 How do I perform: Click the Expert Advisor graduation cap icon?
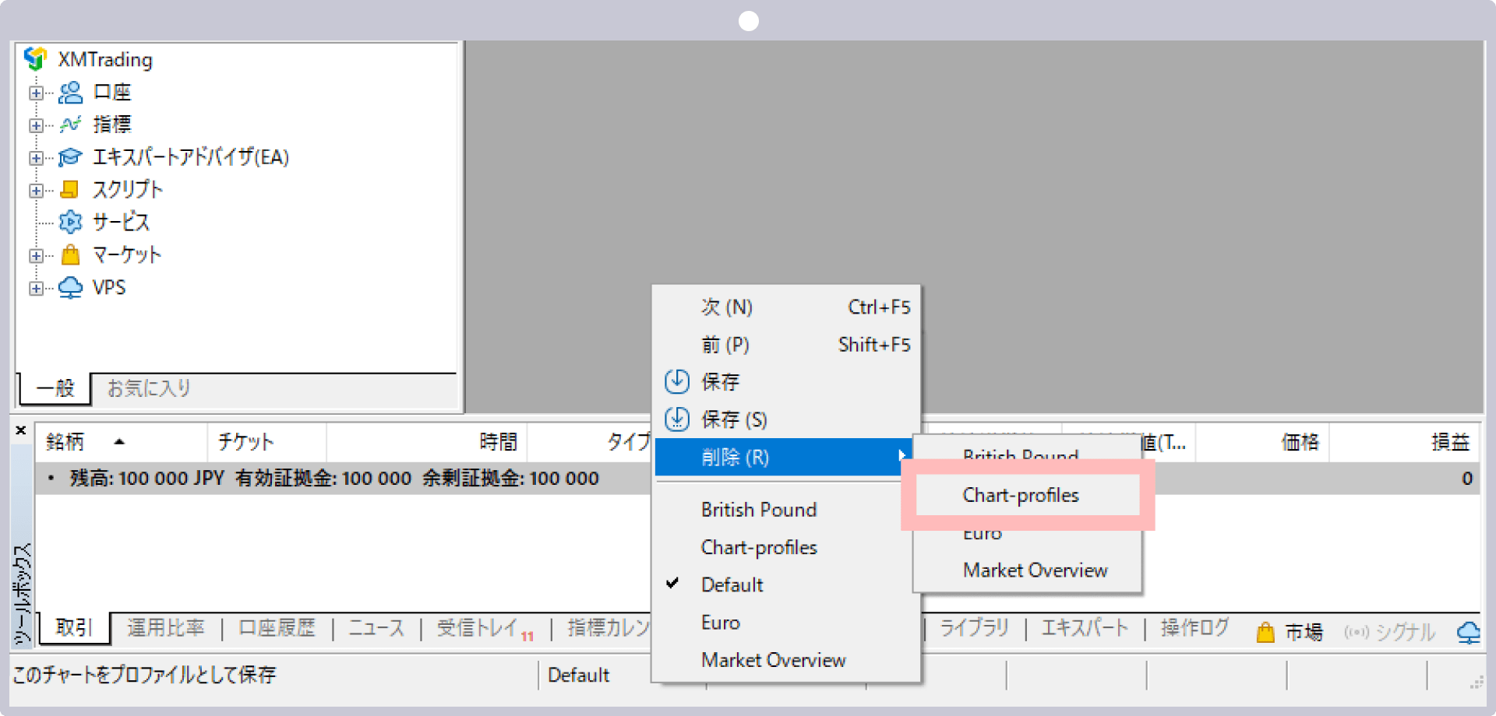click(x=70, y=157)
